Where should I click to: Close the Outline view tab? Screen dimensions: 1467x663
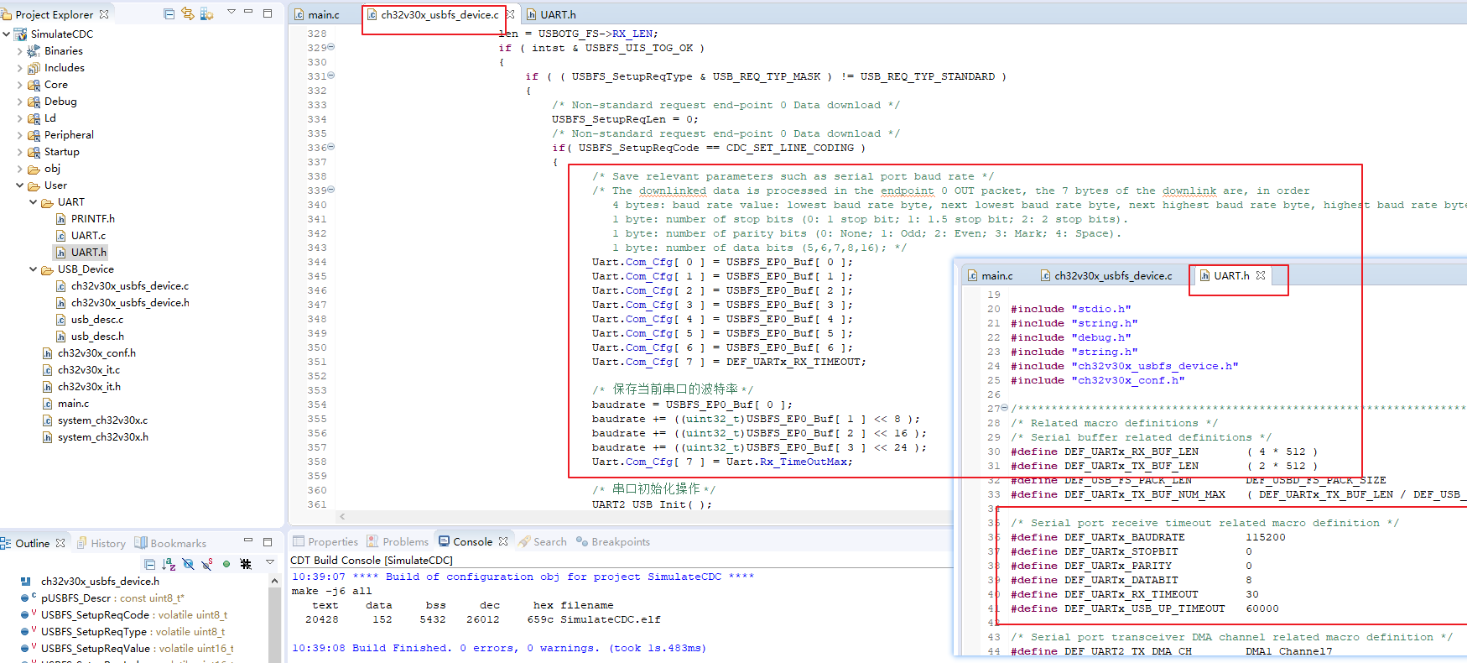[60, 543]
